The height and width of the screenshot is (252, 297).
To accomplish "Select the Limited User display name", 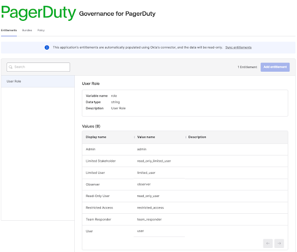I will [x=95, y=173].
